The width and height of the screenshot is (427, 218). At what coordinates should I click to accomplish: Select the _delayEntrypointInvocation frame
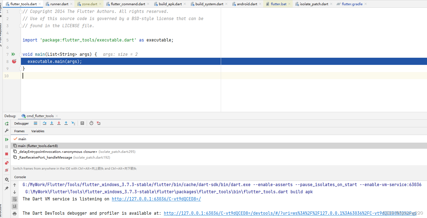[219, 151]
